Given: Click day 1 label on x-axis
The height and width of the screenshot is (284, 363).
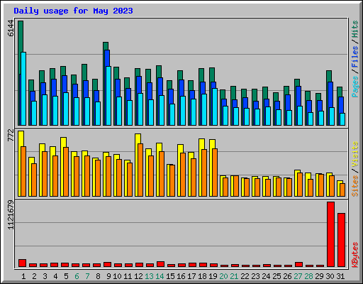Looking at the screenshot, I should click(x=23, y=276).
